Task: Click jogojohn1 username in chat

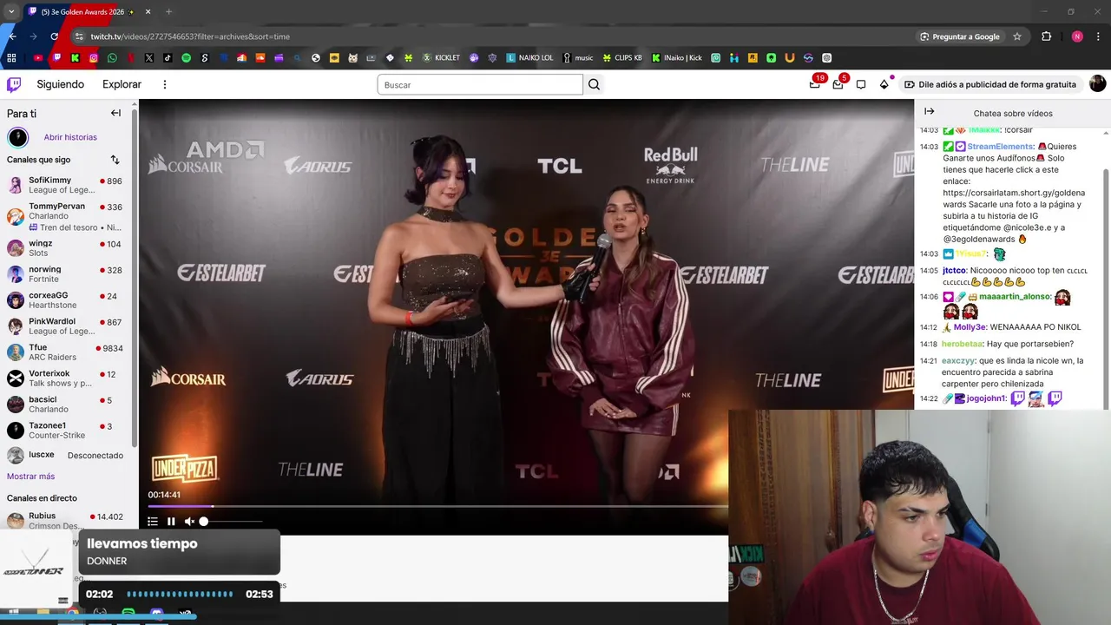Action: click(986, 398)
